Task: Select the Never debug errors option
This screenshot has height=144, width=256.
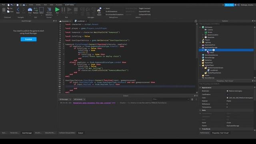Action: click(108, 8)
